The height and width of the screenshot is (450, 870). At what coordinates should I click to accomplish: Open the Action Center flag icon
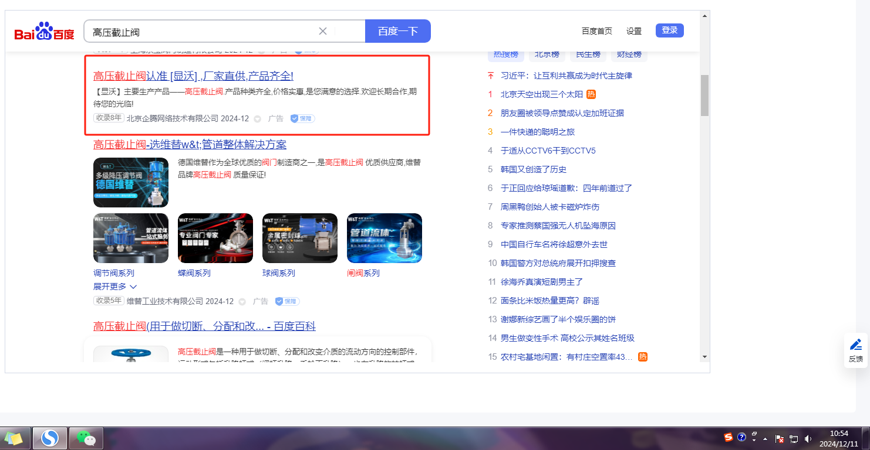780,438
